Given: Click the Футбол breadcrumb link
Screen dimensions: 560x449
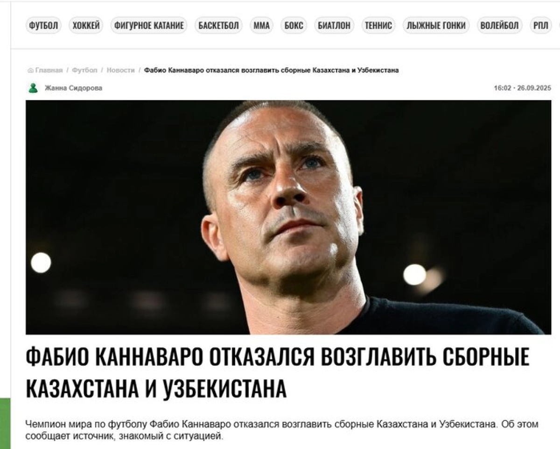Looking at the screenshot, I should (84, 71).
